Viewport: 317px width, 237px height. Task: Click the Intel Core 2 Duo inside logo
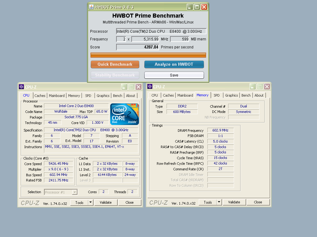(124, 114)
